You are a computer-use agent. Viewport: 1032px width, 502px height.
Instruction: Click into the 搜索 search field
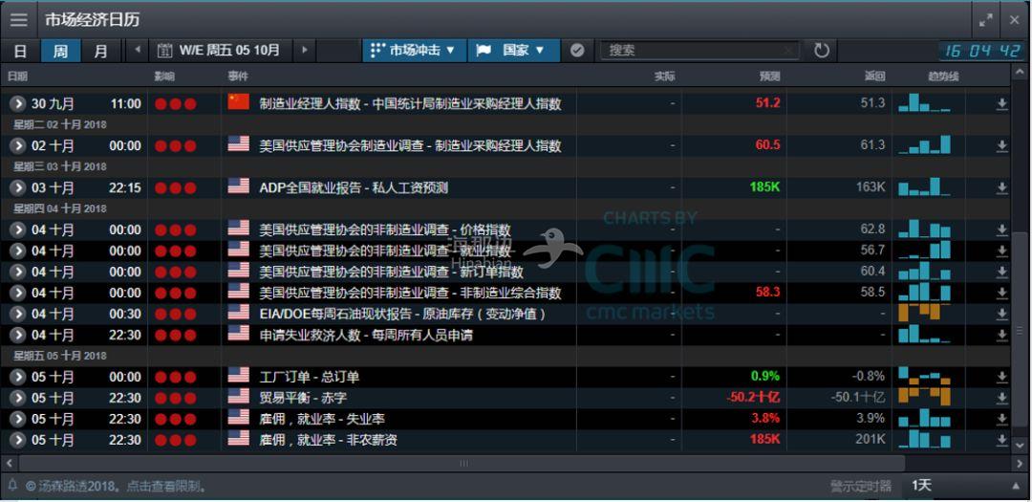[x=693, y=51]
